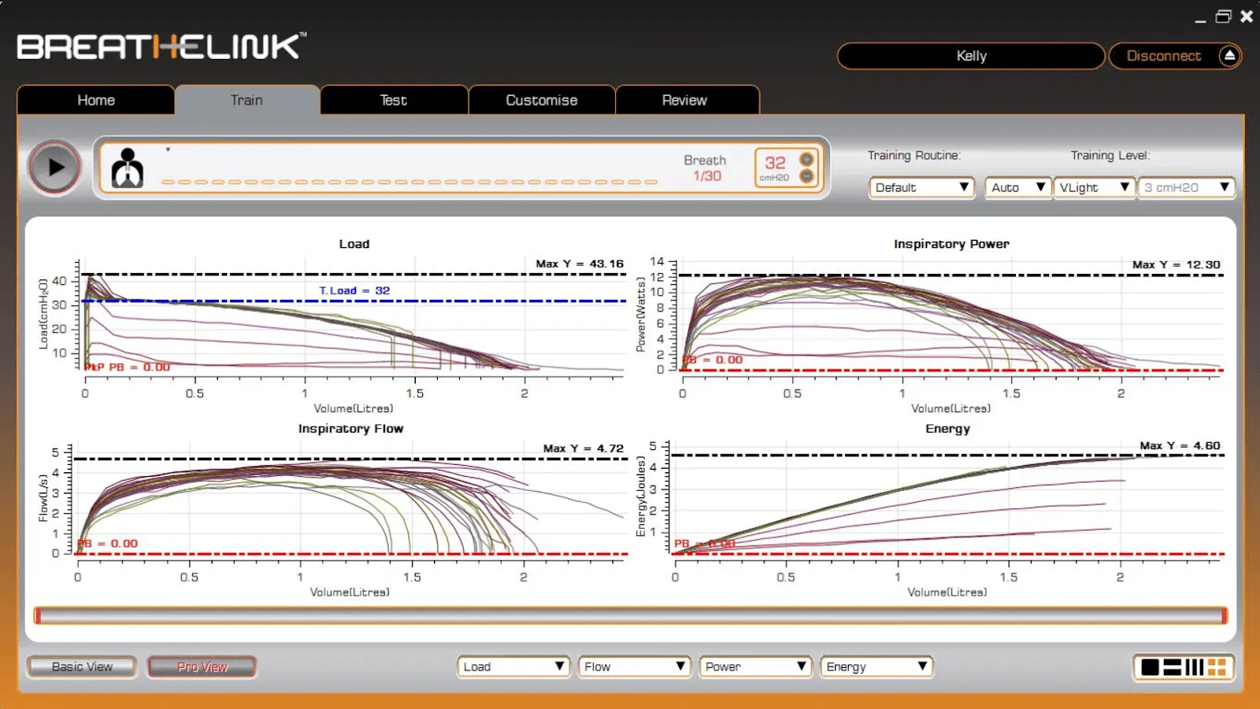Decrease load with the minus button

806,176
